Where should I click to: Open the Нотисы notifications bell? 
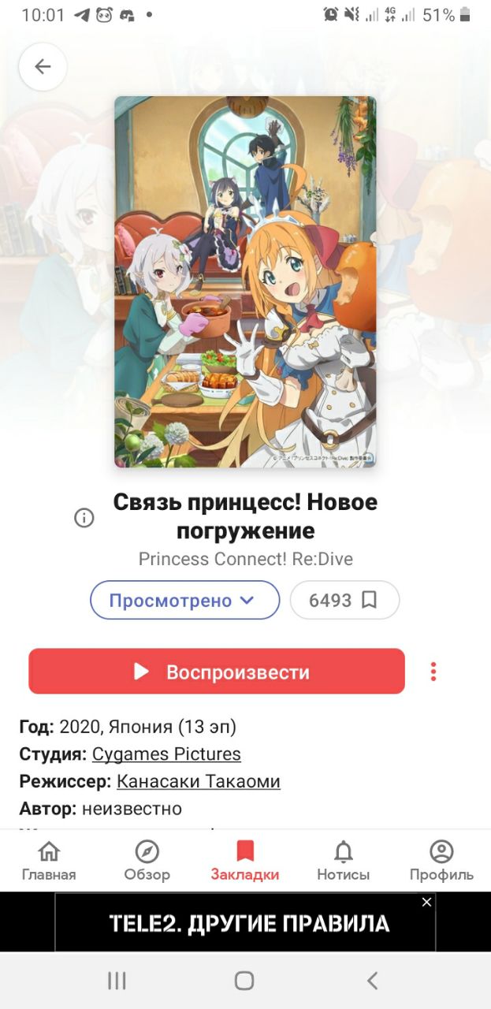344,860
